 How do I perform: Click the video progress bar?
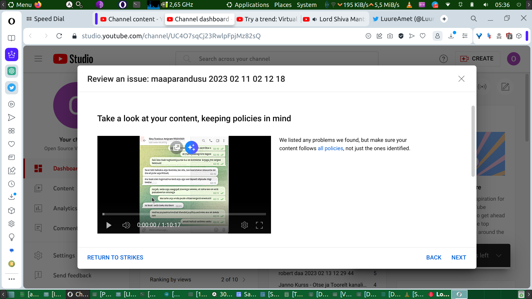coord(185,214)
